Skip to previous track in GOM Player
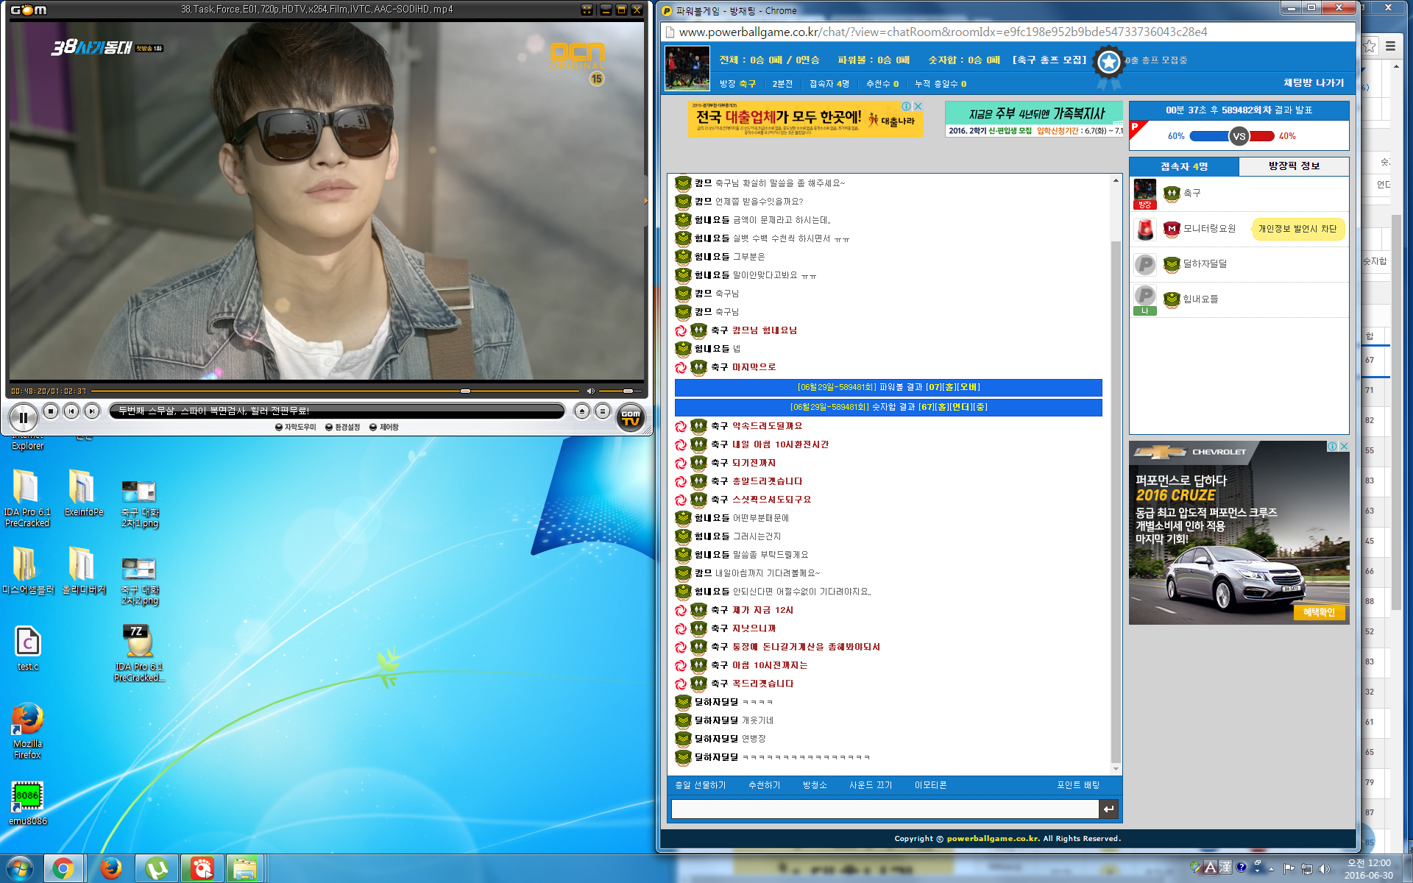 (71, 411)
